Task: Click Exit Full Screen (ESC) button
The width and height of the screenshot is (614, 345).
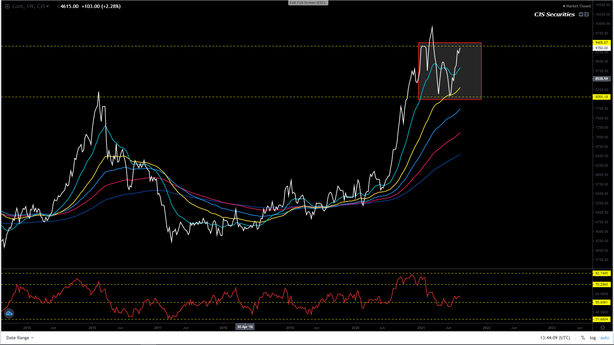Action: click(x=308, y=3)
